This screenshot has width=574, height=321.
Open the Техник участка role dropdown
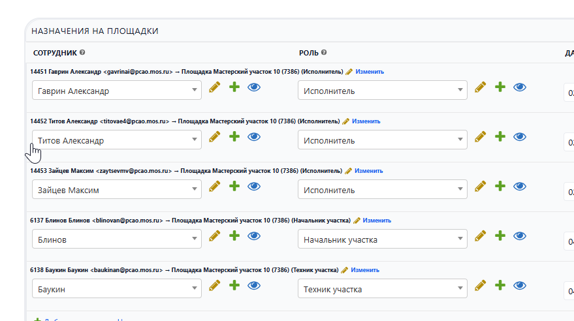click(x=383, y=289)
